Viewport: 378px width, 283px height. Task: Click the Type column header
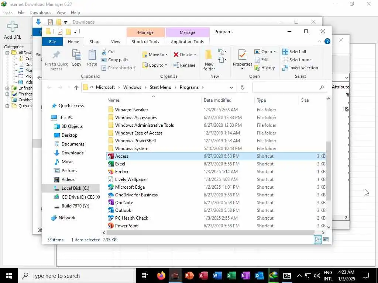click(261, 100)
